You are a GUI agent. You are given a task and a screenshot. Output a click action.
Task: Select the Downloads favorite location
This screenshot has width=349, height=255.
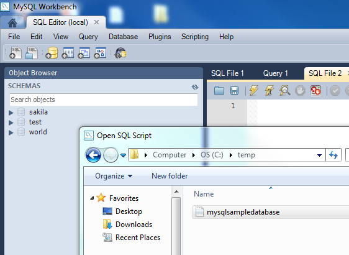coord(134,225)
